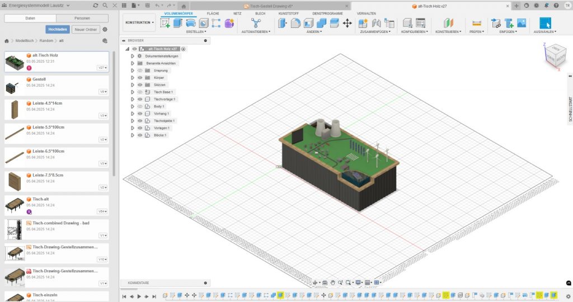The height and width of the screenshot is (302, 573).
Task: Open the Tisch-alt file thumbnail
Action: (14, 206)
